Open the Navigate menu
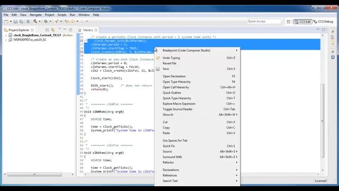This screenshot has width=339, height=191. (35, 15)
